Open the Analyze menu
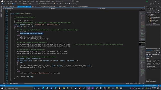Screen dimensions: 161x90 click(32, 1)
